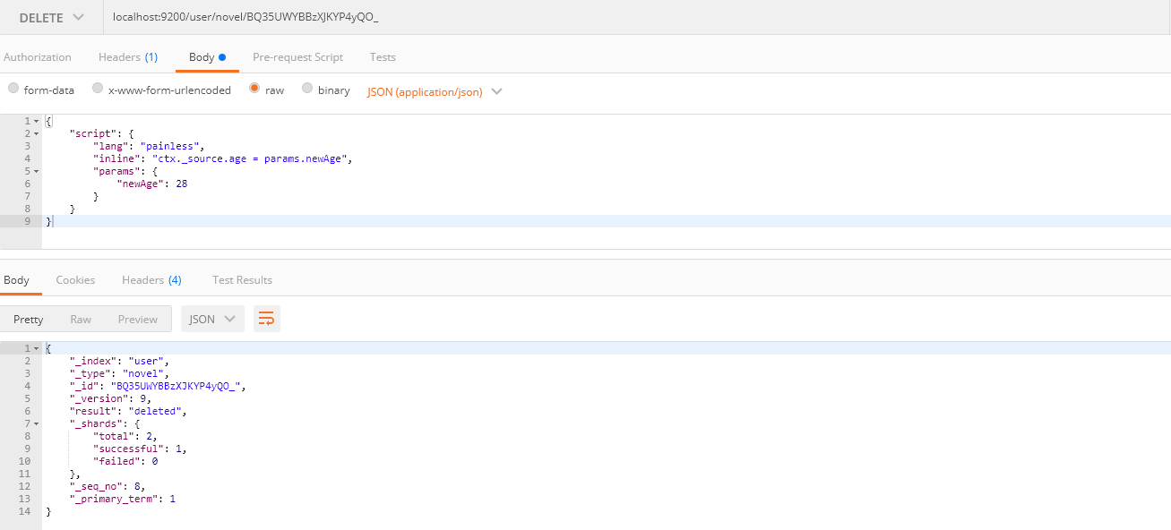Click the "_seq_no": 8 response line
This screenshot has height=530, width=1171.
coord(108,486)
